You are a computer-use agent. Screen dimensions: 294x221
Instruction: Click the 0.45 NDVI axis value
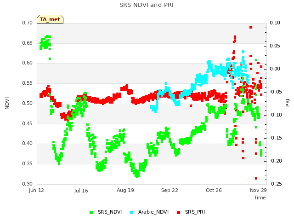coord(28,123)
